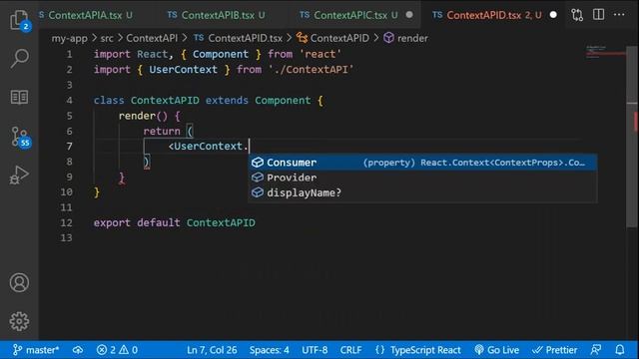Click the Prettier status item
The height and width of the screenshot is (359, 639).
[555, 350]
